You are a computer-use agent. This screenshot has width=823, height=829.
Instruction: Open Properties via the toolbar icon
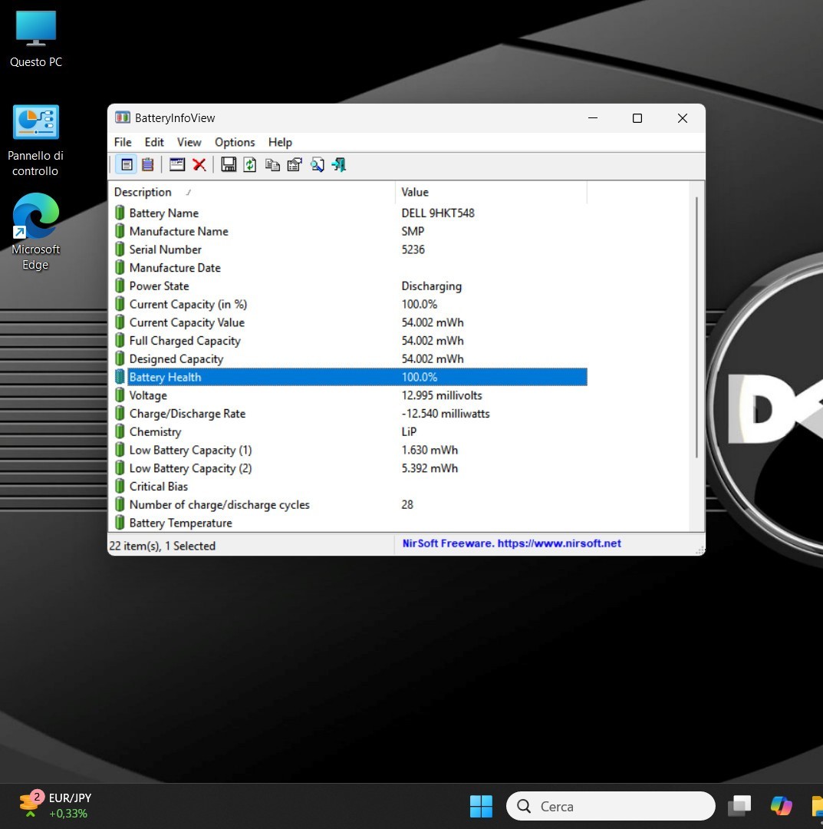click(x=295, y=165)
